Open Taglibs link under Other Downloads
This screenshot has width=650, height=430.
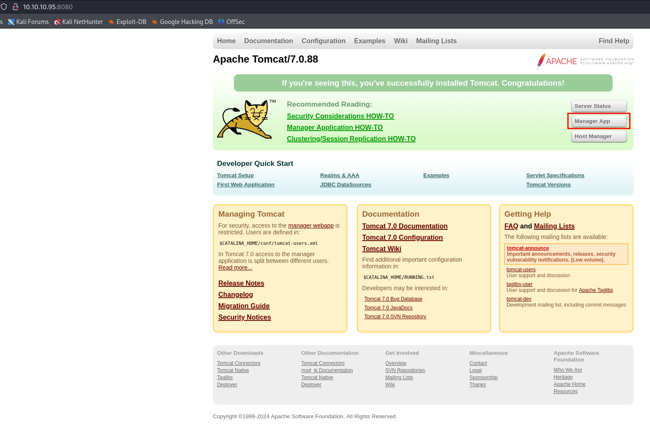225,378
